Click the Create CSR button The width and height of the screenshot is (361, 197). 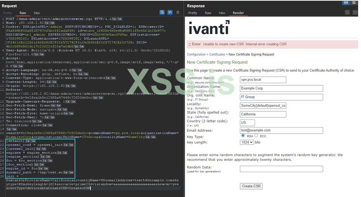(251, 186)
